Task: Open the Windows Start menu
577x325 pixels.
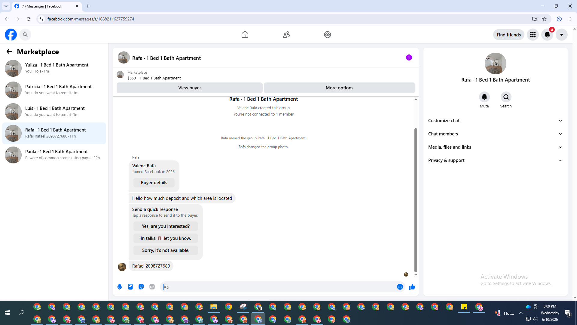Action: point(7,313)
